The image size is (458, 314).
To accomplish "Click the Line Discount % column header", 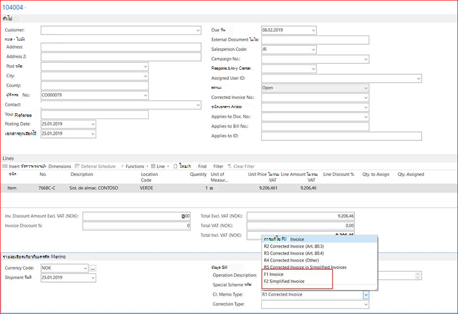I will coord(338,175).
